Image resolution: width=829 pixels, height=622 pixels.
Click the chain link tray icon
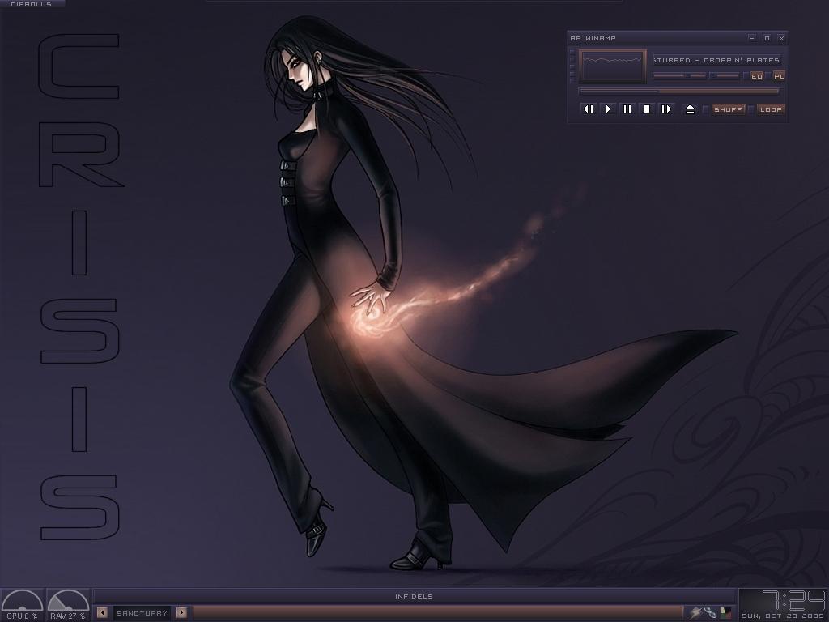coord(711,612)
